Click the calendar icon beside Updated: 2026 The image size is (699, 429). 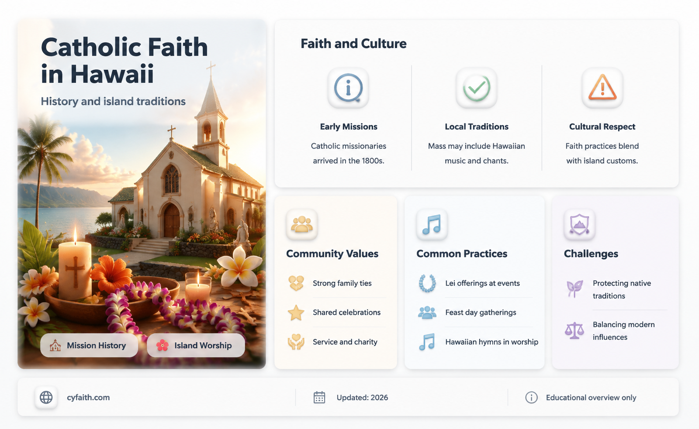[319, 398]
